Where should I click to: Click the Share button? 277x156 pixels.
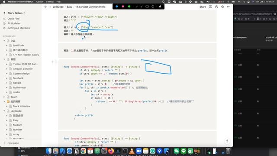(203, 7)
